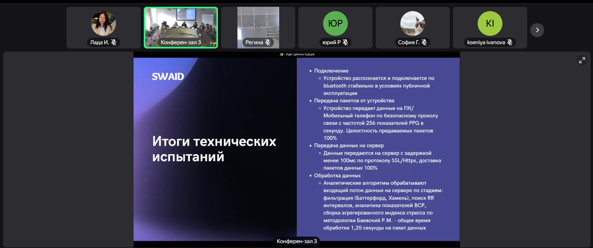Click the green screen-share indicator icon at top

(x=282, y=54)
